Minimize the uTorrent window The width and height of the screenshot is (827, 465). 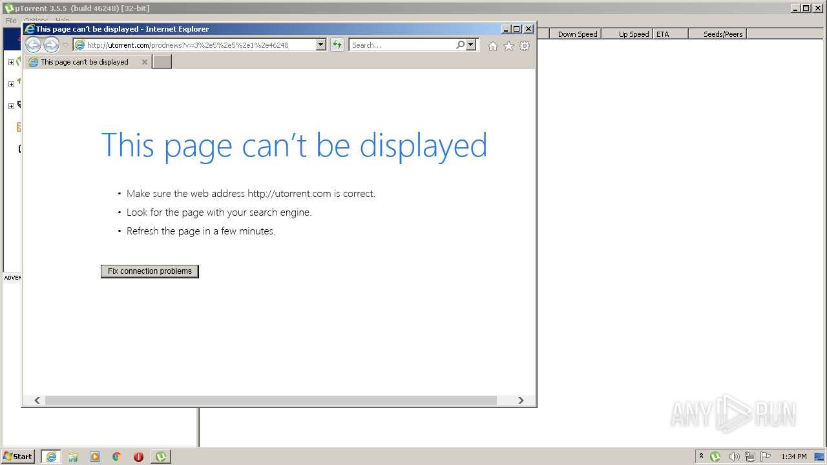coord(795,8)
